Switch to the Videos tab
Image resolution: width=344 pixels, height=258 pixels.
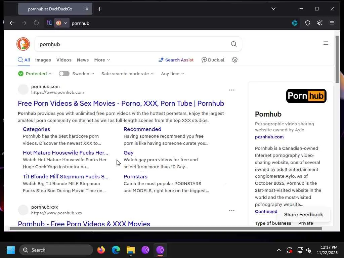64,60
